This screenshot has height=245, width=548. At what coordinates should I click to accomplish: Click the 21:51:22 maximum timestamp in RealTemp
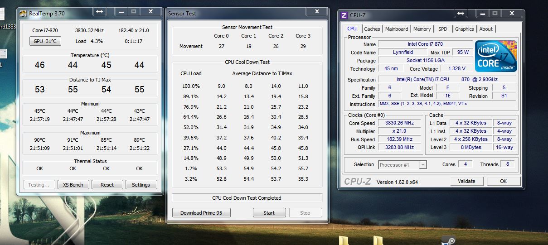click(x=140, y=148)
